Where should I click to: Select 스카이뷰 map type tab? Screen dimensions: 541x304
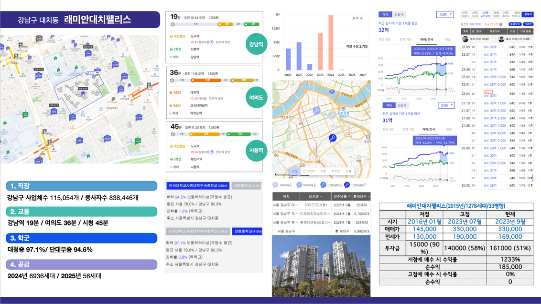(309, 171)
